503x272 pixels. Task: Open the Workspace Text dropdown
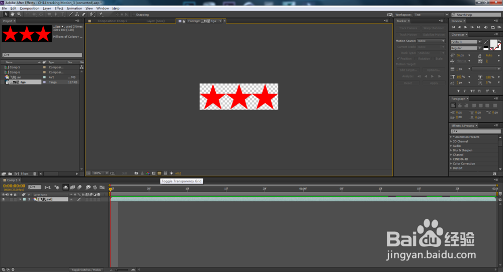[431, 15]
